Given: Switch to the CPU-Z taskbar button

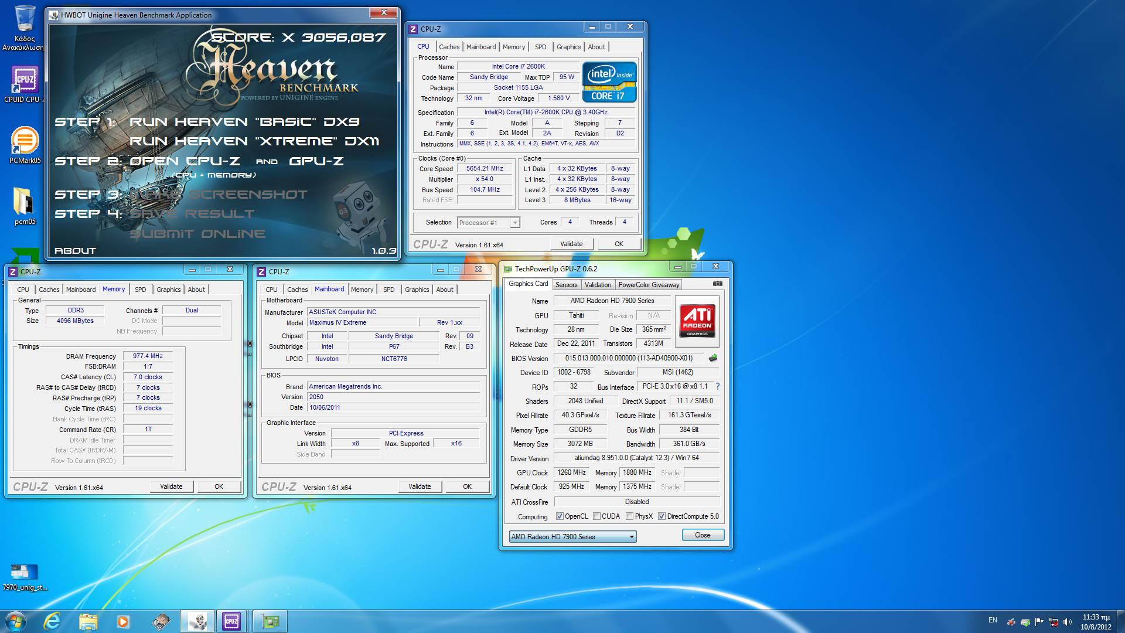Looking at the screenshot, I should tap(231, 621).
